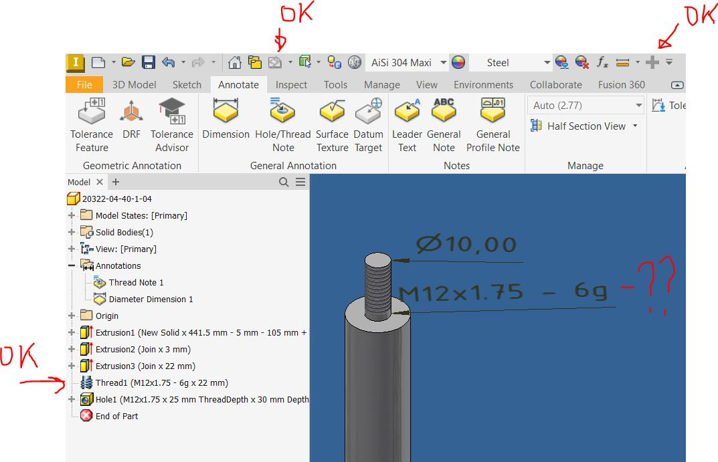The height and width of the screenshot is (462, 718).
Task: Open the File menu tab
Action: coord(84,85)
